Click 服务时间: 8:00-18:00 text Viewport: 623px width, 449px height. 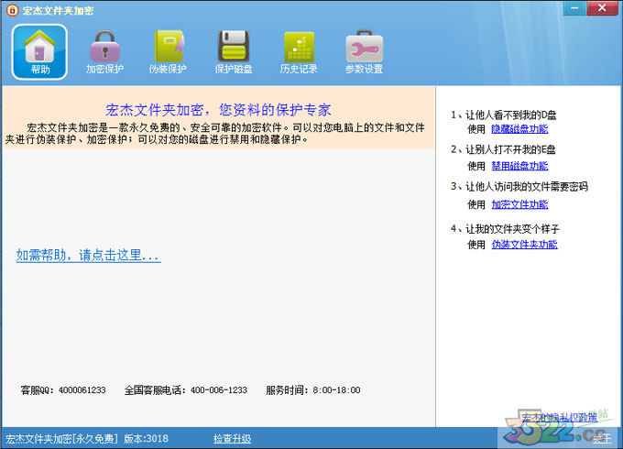coord(313,390)
